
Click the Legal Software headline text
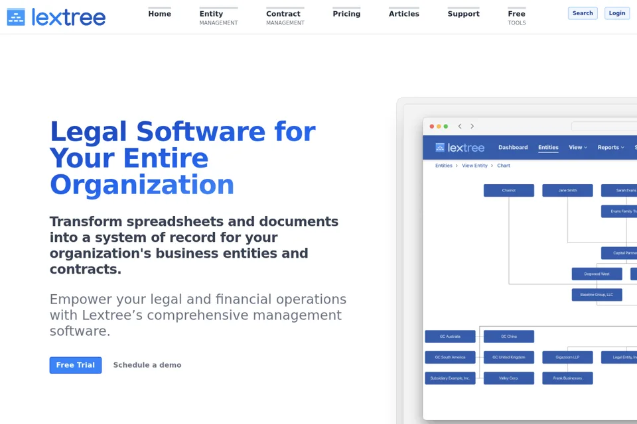tap(182, 158)
